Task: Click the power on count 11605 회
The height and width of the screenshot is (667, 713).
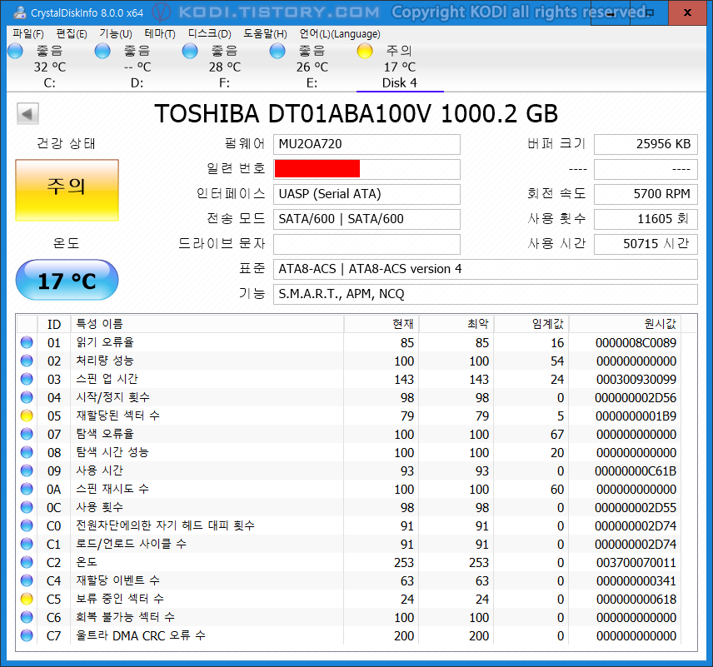Action: (646, 219)
